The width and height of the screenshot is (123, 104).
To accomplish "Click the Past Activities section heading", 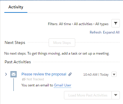I will click(18, 62).
